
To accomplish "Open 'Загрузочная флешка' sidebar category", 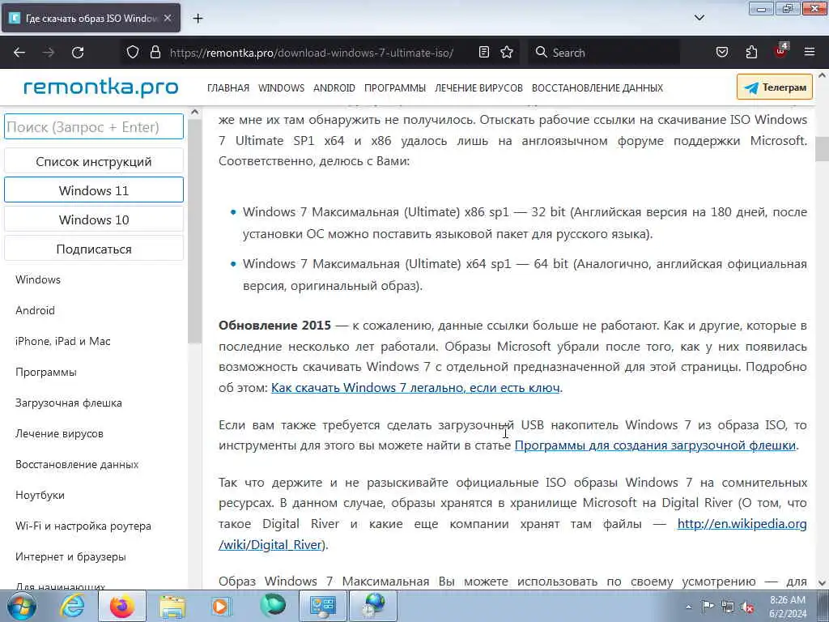I will point(69,403).
